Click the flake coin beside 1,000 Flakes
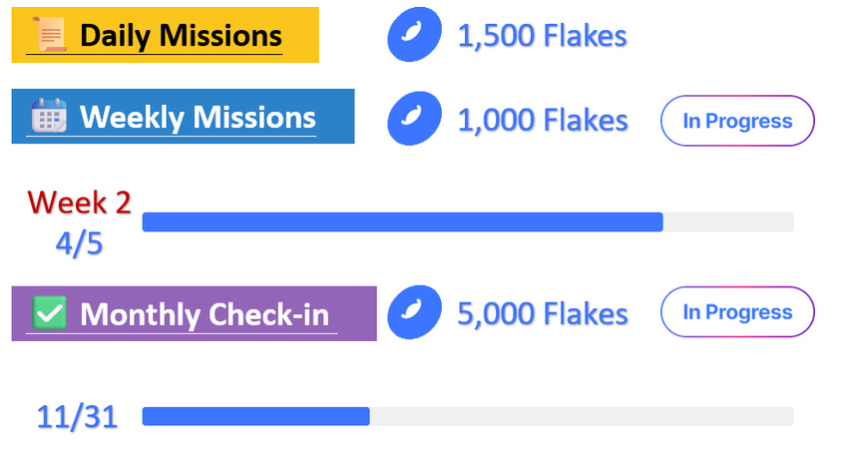This screenshot has height=461, width=848. click(x=414, y=119)
